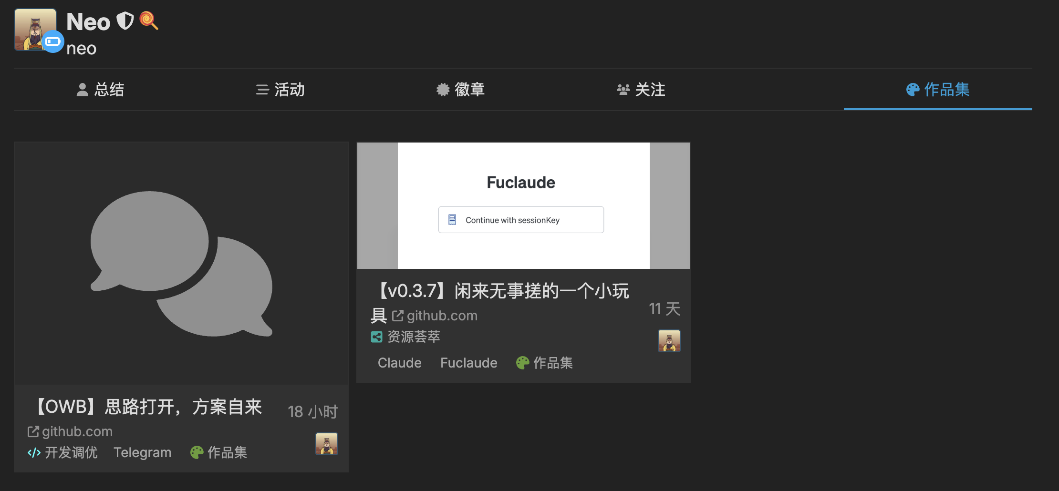Switch to the 总结 tab
Image resolution: width=1059 pixels, height=491 pixels.
click(x=100, y=90)
